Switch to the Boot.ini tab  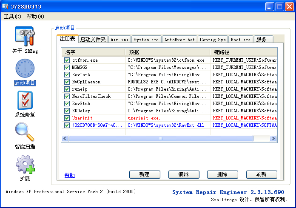pos(241,40)
